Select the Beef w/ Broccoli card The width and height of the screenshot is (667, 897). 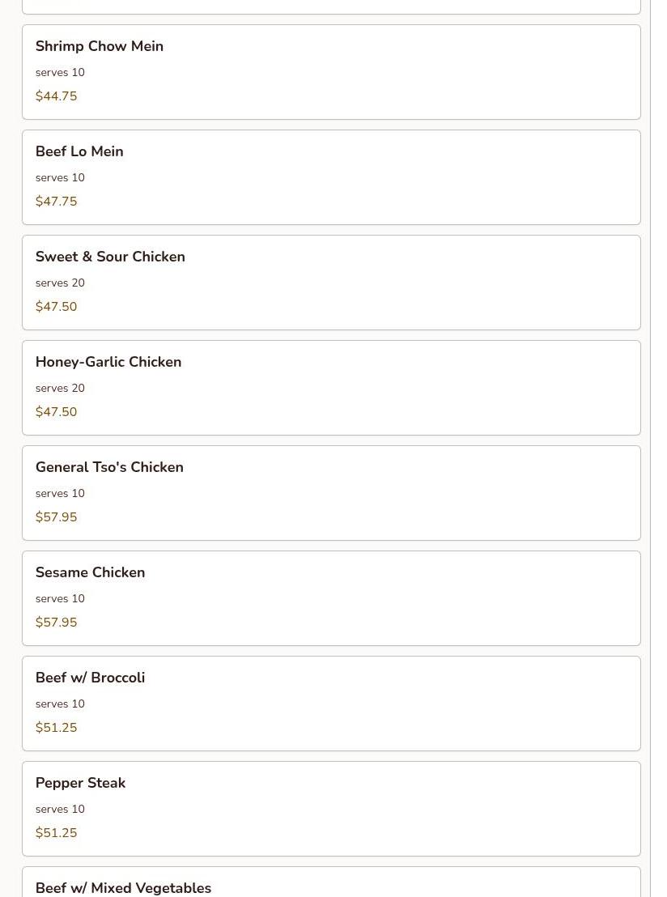click(331, 704)
